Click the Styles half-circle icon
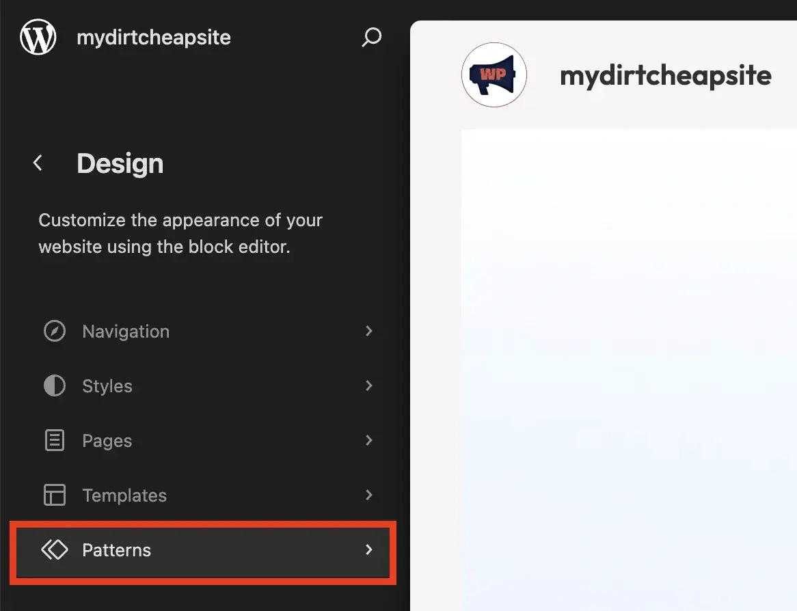The width and height of the screenshot is (797, 611). pos(55,386)
